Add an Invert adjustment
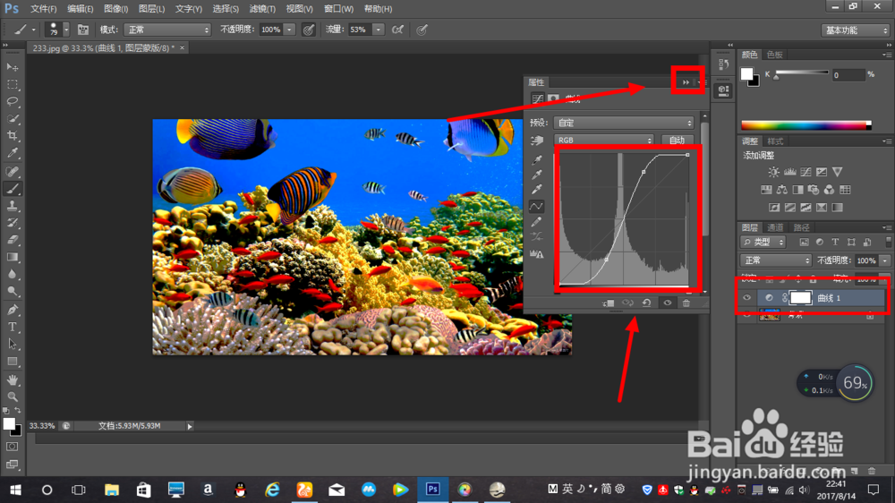Screen dimensions: 895x503 coord(774,208)
